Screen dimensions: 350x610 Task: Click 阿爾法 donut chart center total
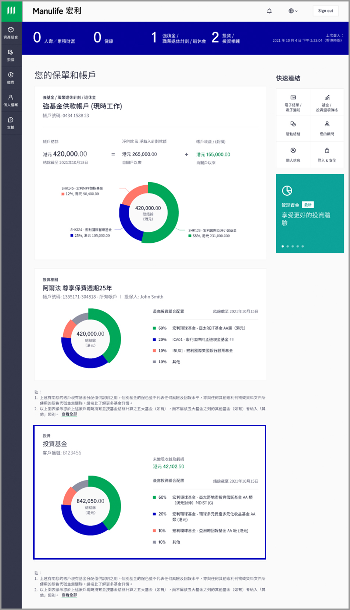tap(90, 334)
